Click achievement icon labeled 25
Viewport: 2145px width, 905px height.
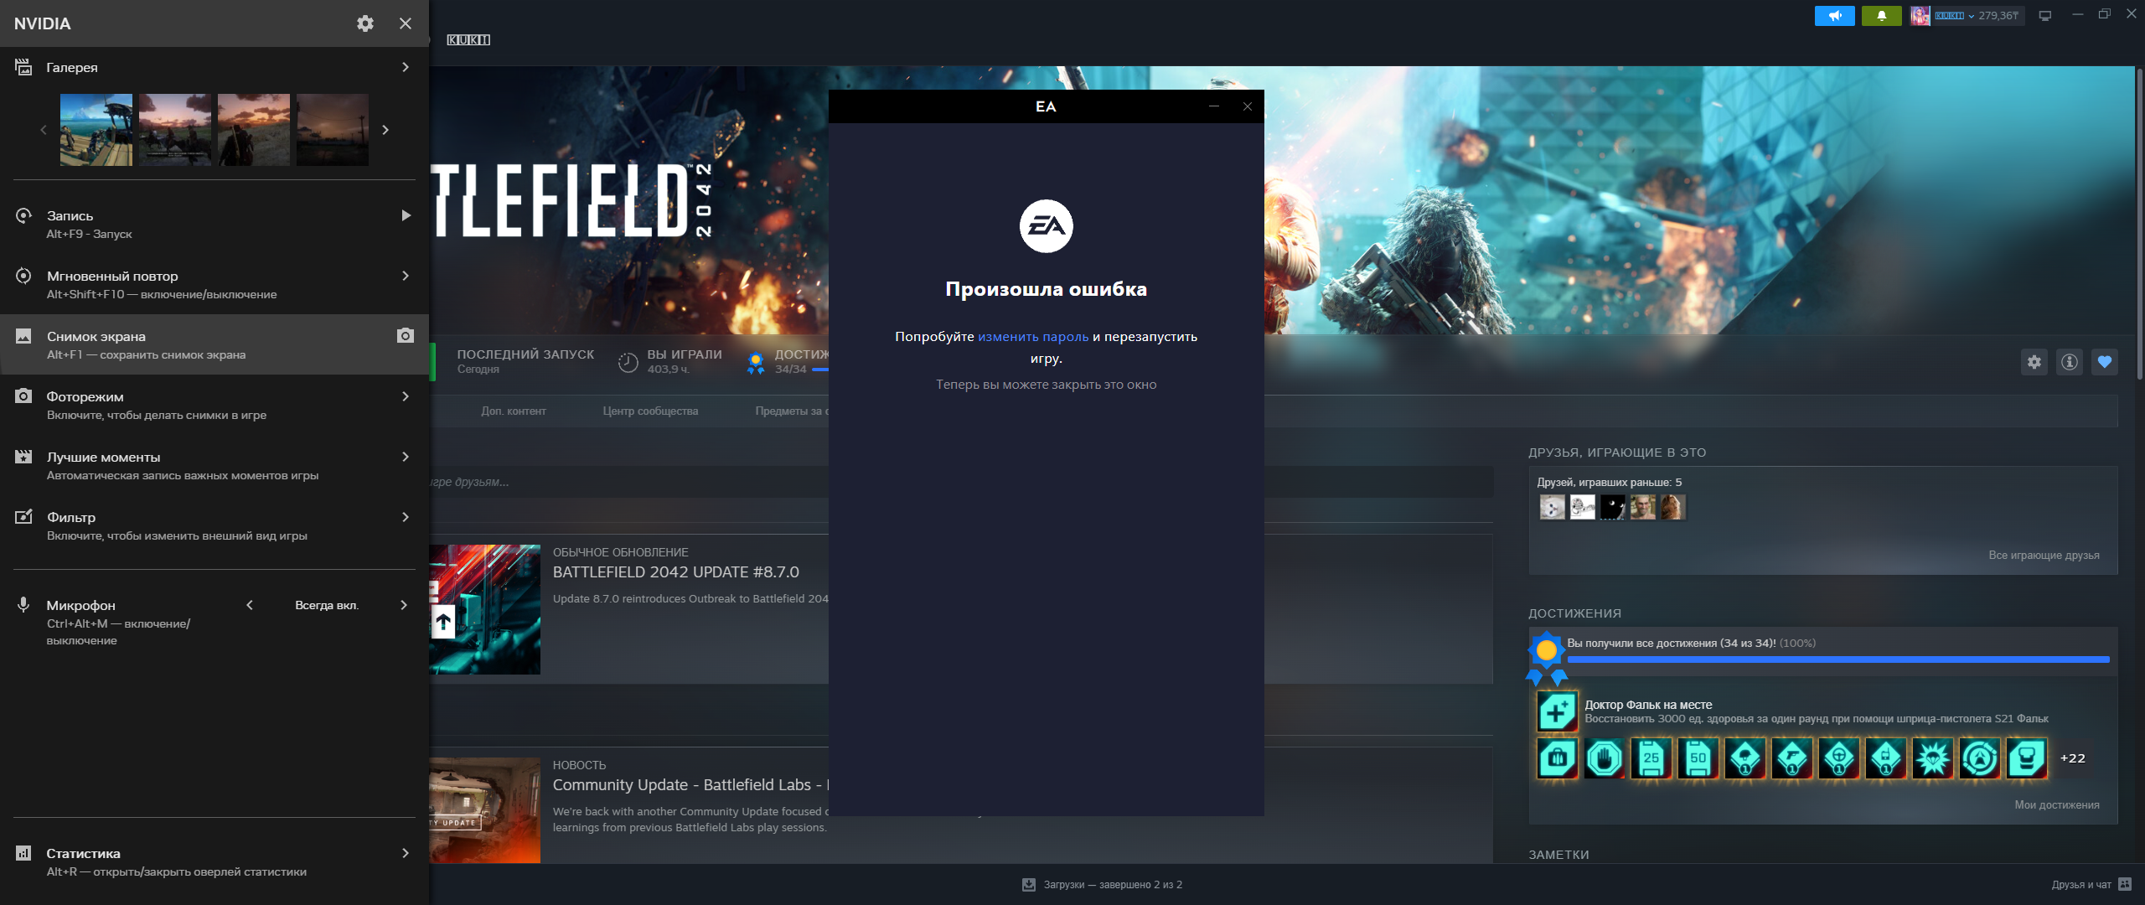(x=1651, y=758)
